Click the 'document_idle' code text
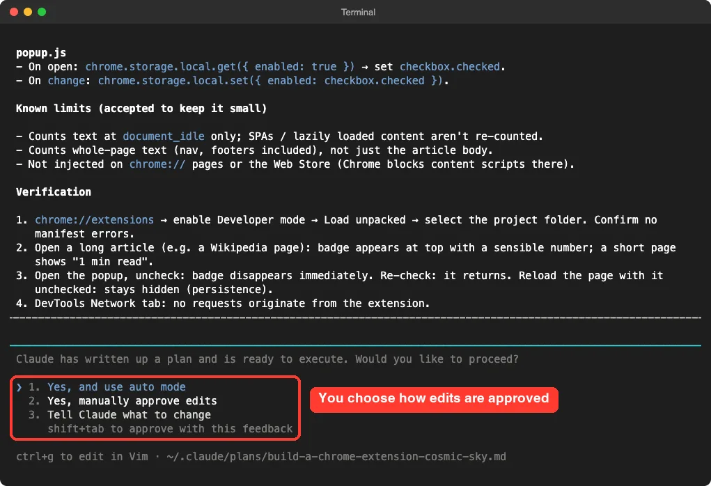 163,136
